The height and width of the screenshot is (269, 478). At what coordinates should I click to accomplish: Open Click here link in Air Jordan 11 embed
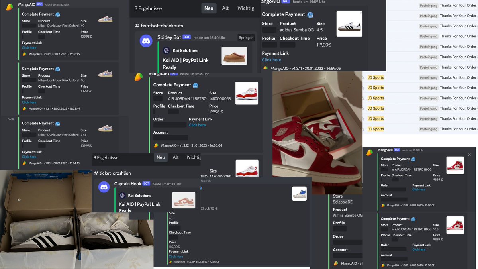(197, 125)
